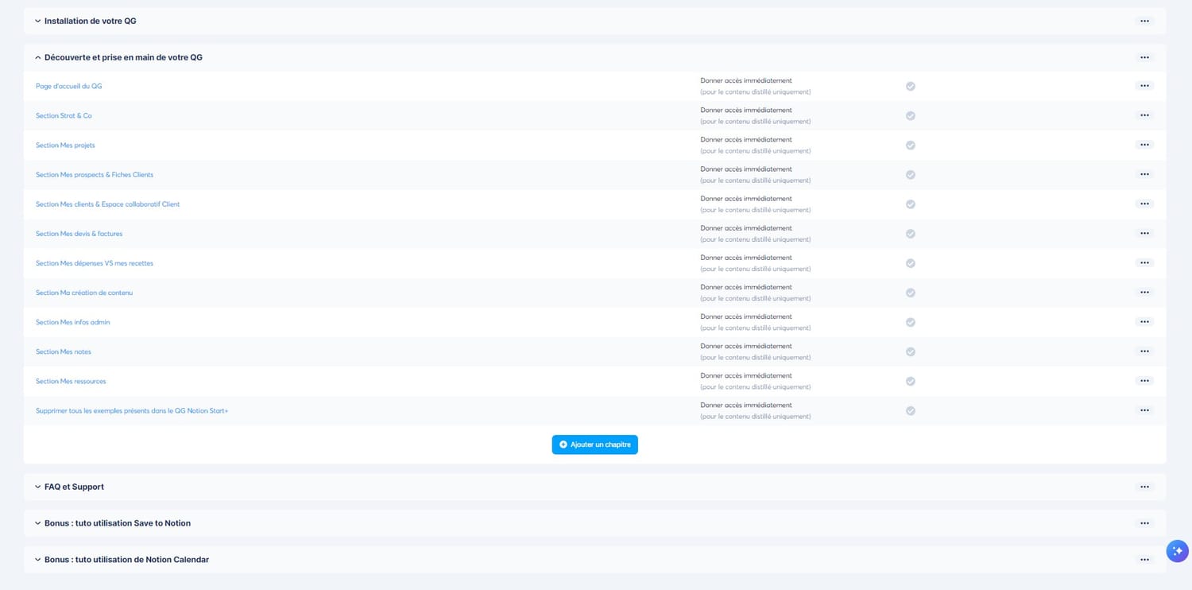1192x590 pixels.
Task: Open more options for Mes dépenses VS mes recettes
Action: pos(1144,262)
